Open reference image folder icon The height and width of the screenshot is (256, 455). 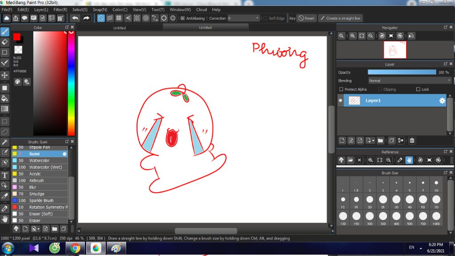tap(350, 160)
